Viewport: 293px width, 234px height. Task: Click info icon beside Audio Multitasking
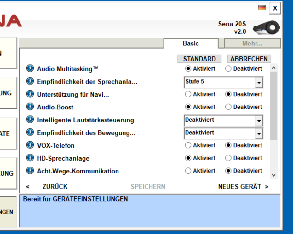click(30, 68)
